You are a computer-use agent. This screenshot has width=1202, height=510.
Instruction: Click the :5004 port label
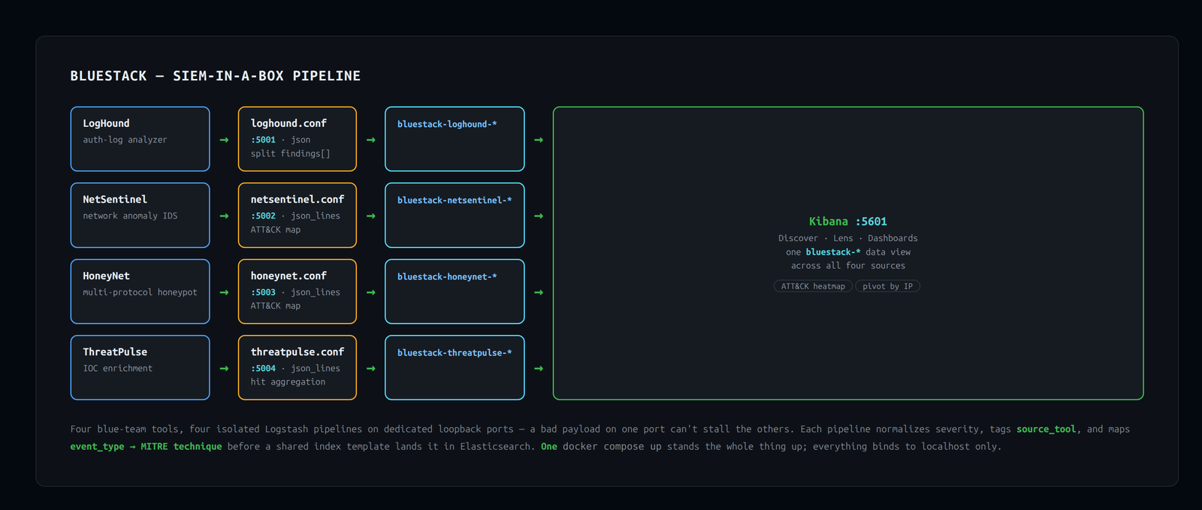263,368
